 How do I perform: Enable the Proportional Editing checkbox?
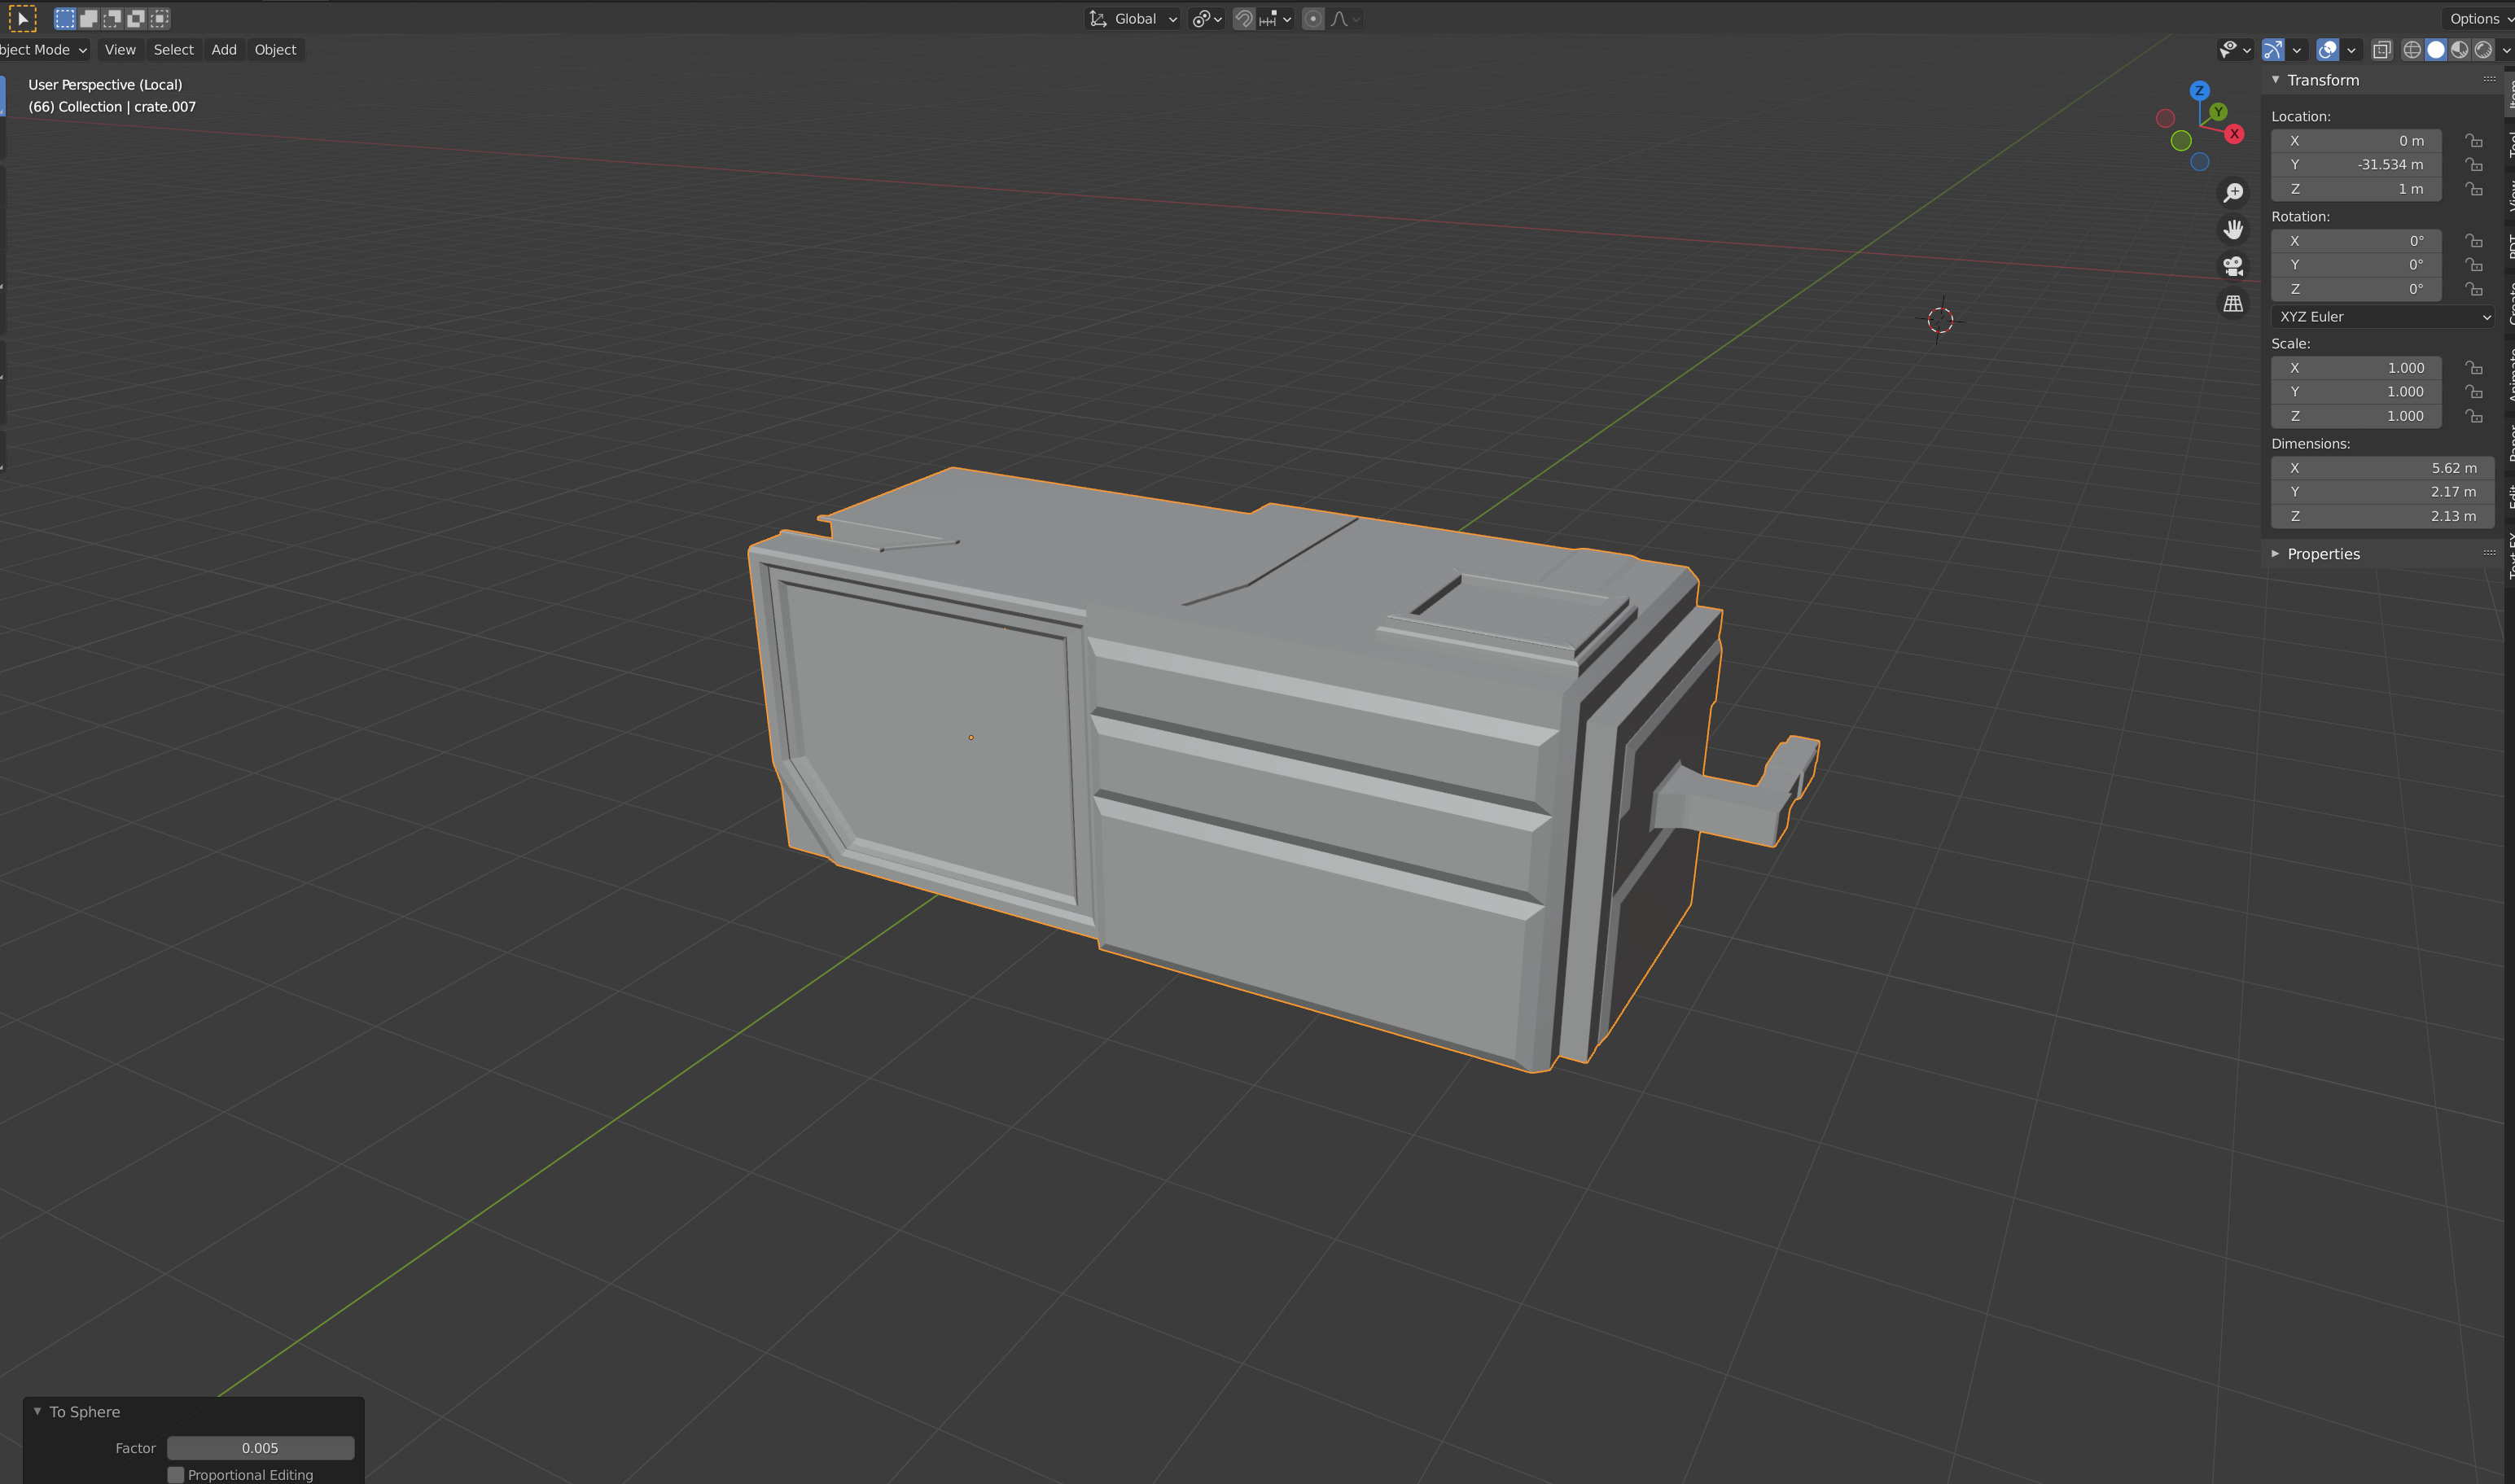[176, 1475]
